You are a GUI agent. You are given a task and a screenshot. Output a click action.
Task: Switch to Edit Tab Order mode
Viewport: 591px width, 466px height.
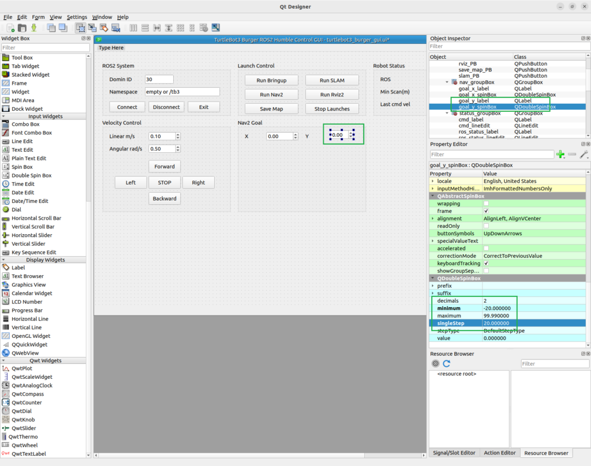coord(115,28)
